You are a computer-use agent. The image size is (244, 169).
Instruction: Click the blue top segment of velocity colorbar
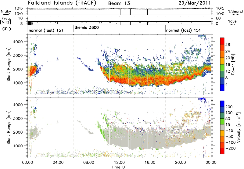[222, 103]
